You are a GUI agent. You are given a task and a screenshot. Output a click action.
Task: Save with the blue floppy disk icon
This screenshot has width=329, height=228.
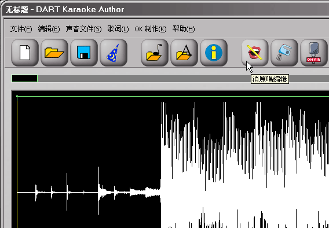click(84, 53)
